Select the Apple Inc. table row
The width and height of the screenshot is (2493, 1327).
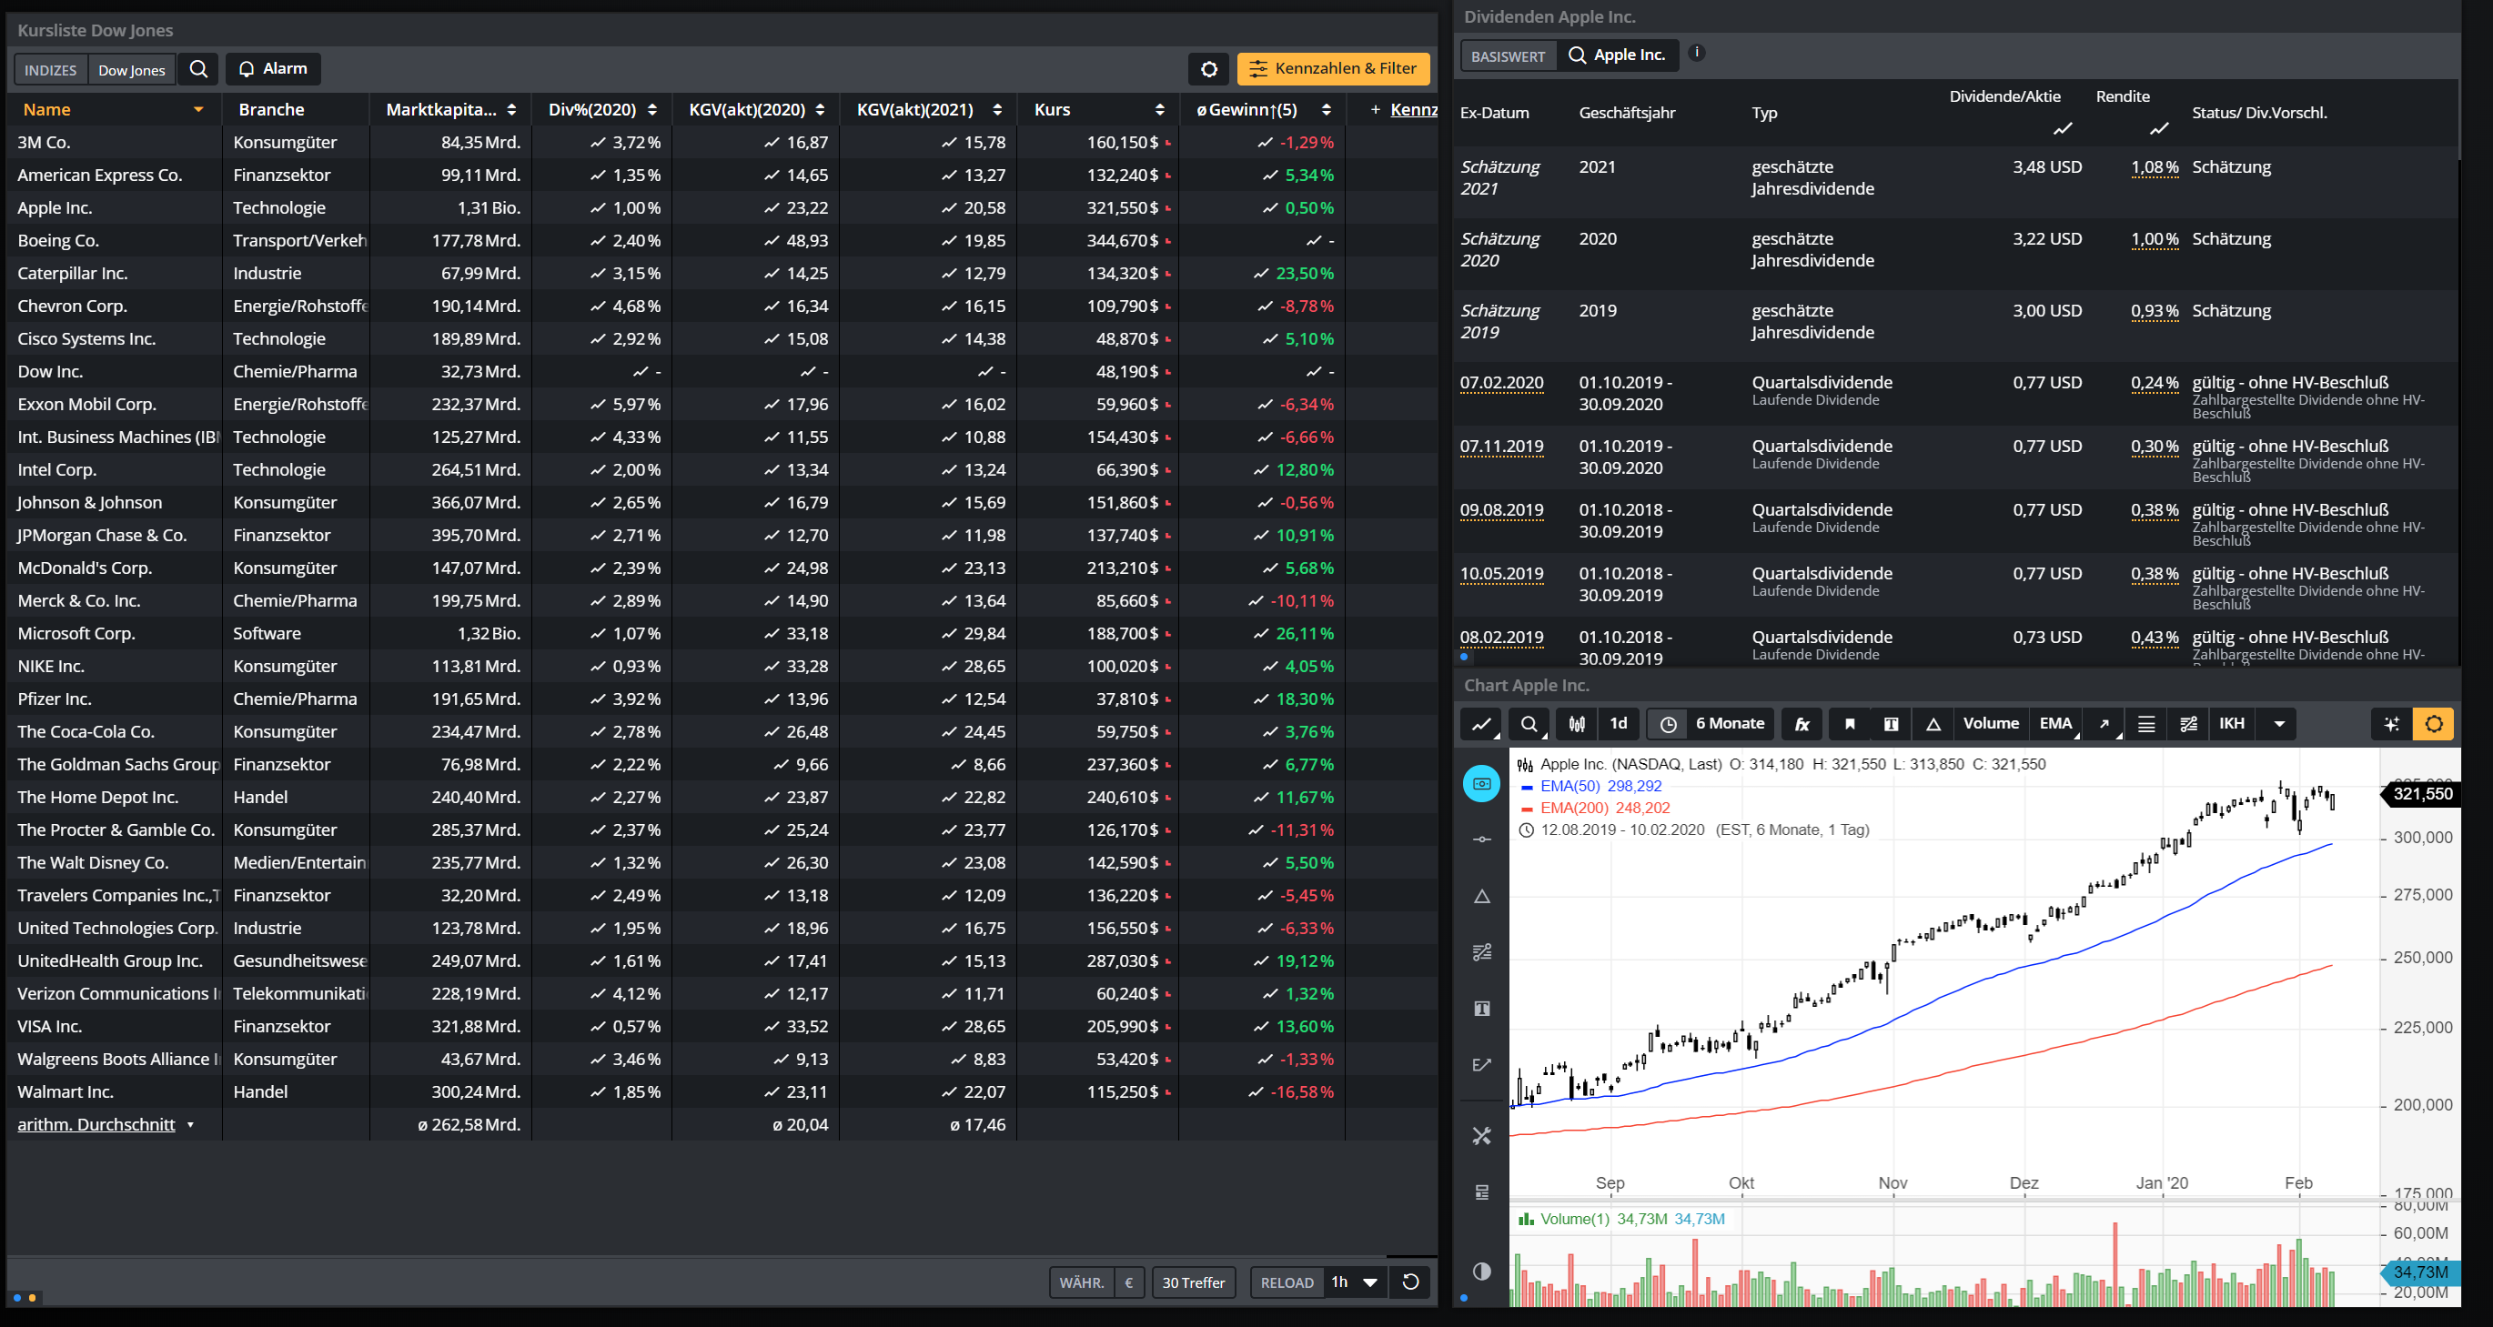tap(722, 208)
